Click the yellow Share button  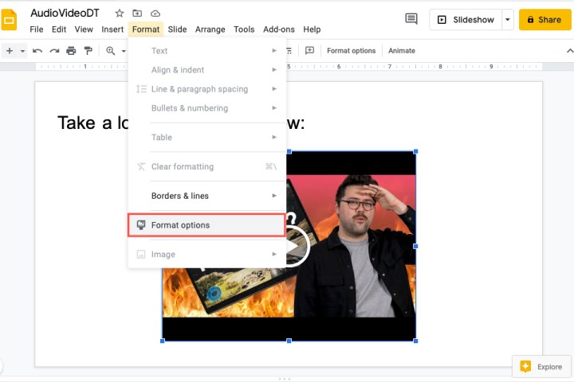pyautogui.click(x=545, y=20)
